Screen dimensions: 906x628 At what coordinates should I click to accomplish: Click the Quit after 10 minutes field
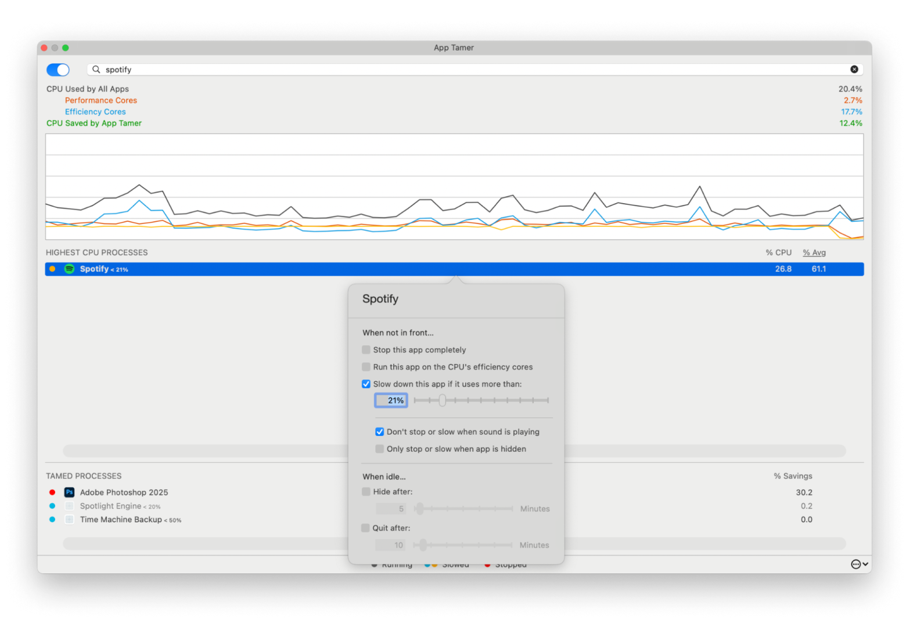coord(390,545)
